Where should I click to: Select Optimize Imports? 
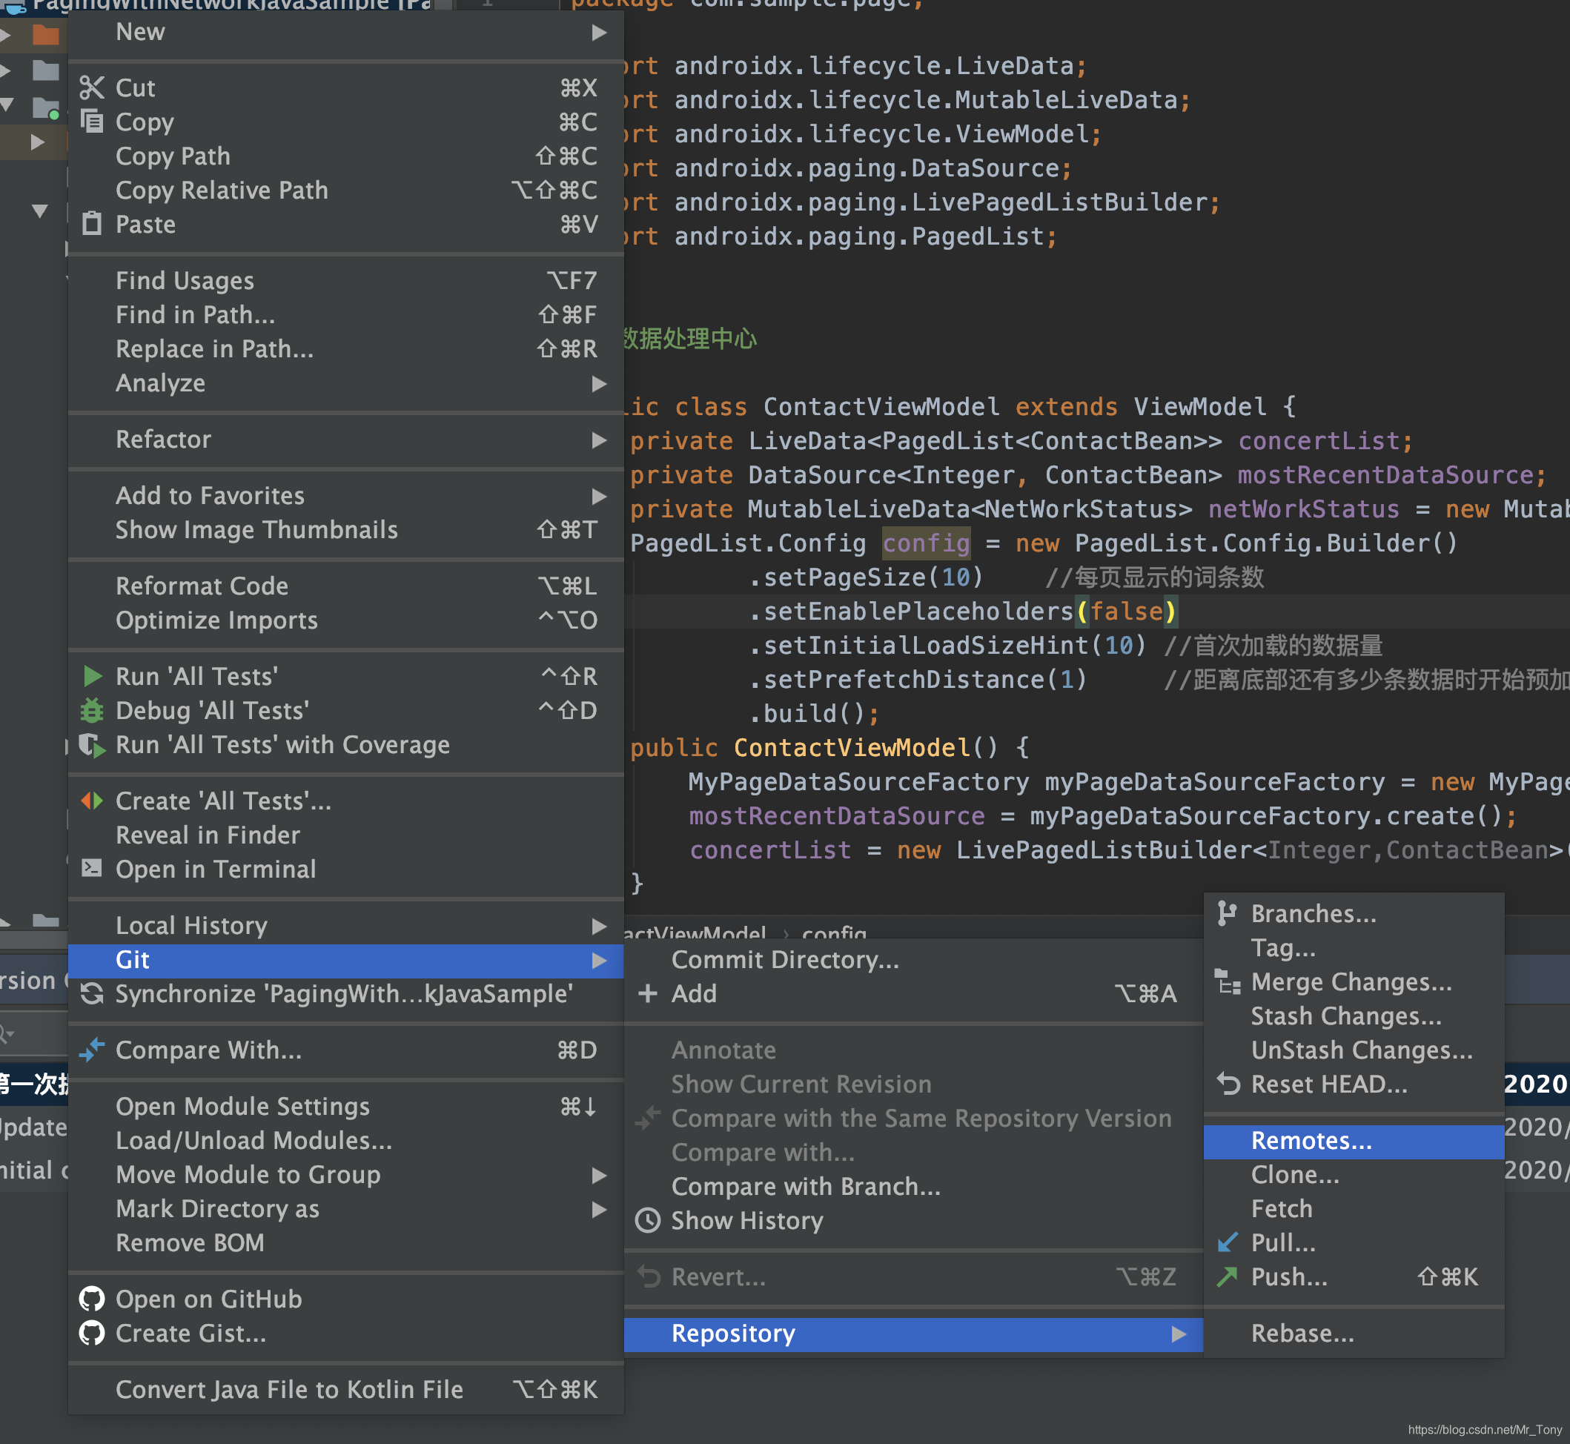(346, 620)
